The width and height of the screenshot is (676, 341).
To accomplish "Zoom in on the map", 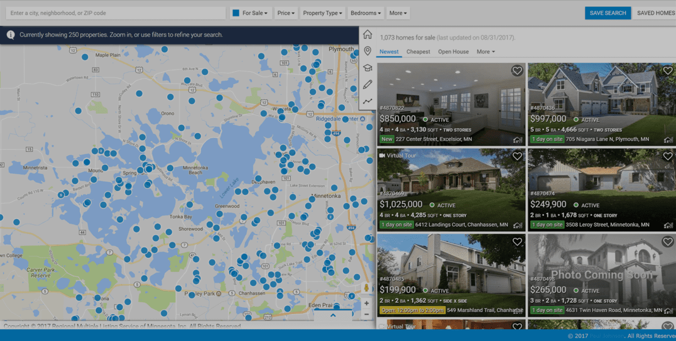I will 367,303.
